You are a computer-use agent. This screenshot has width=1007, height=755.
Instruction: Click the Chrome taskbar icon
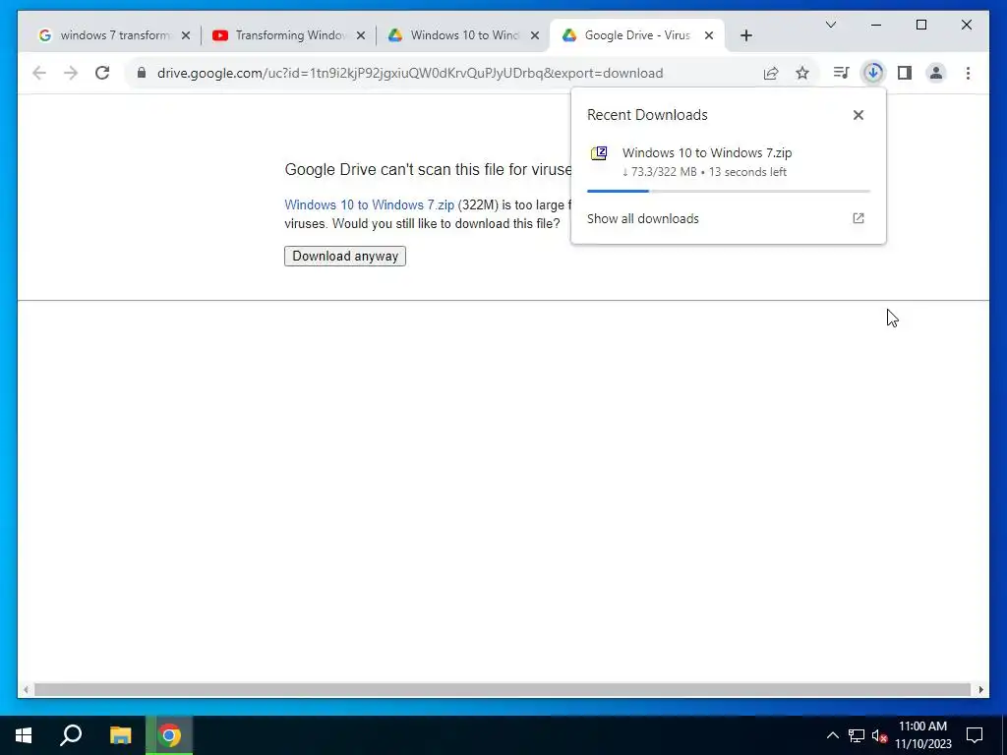(x=169, y=735)
